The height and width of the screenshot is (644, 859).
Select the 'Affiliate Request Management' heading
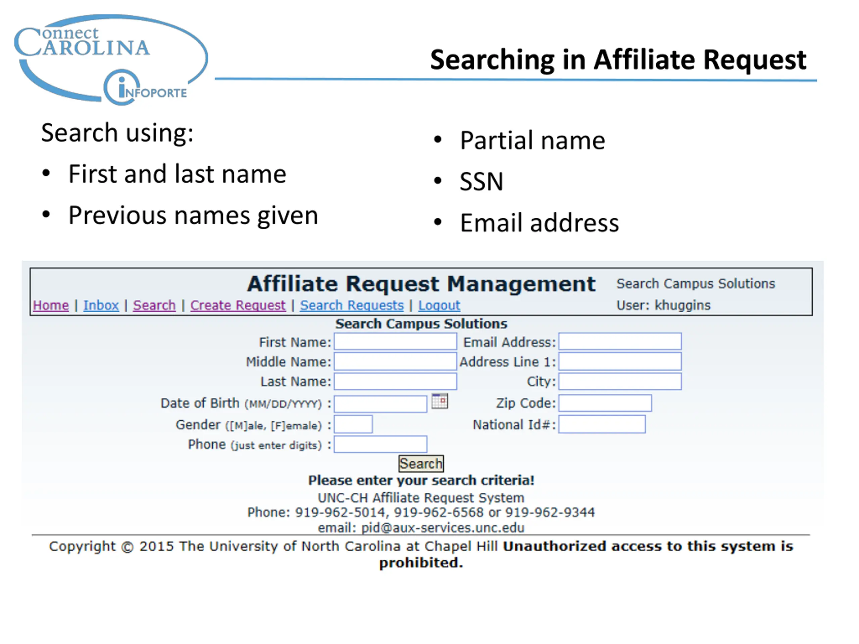click(421, 284)
